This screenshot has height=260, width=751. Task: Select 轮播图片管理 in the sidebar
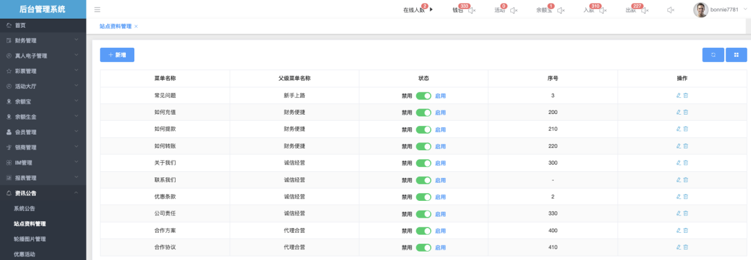[x=30, y=239]
